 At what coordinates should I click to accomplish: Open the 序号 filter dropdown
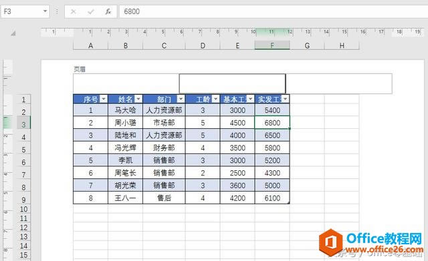coord(104,99)
